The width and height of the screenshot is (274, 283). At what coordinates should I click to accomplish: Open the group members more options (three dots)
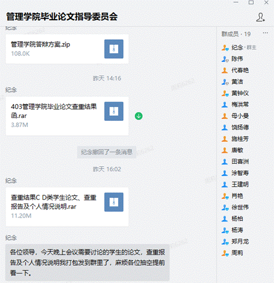pyautogui.click(x=265, y=33)
